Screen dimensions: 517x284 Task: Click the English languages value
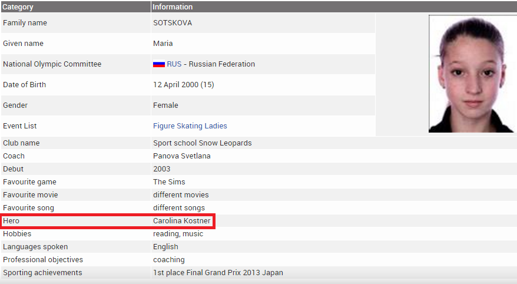point(165,247)
